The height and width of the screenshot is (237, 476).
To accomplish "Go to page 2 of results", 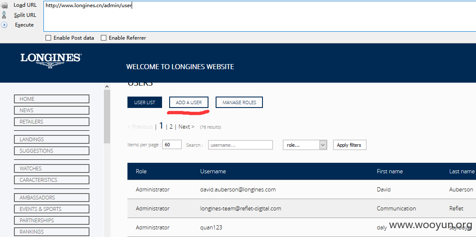I will tap(171, 127).
